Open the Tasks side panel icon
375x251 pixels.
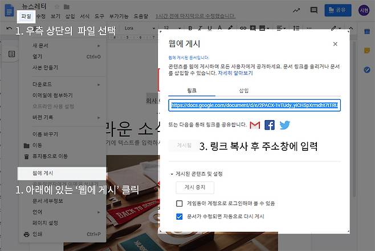pos(367,70)
